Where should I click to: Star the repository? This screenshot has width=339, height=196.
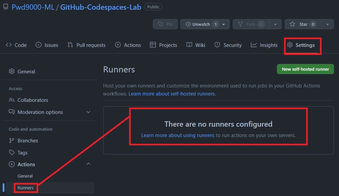coord(303,24)
